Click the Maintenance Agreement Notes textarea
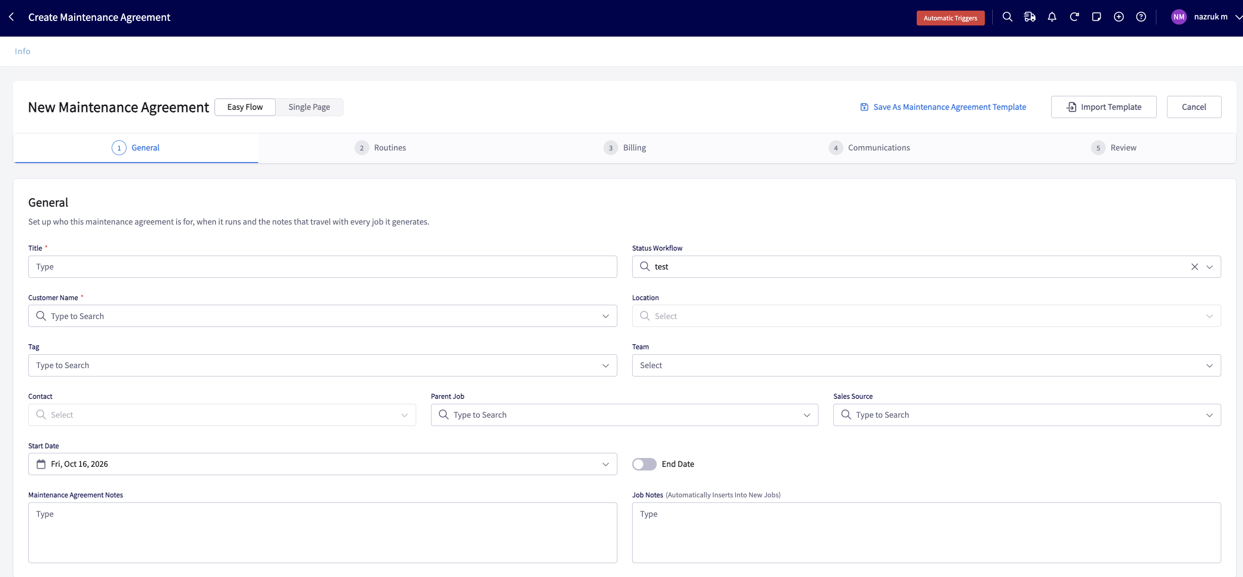 click(322, 533)
